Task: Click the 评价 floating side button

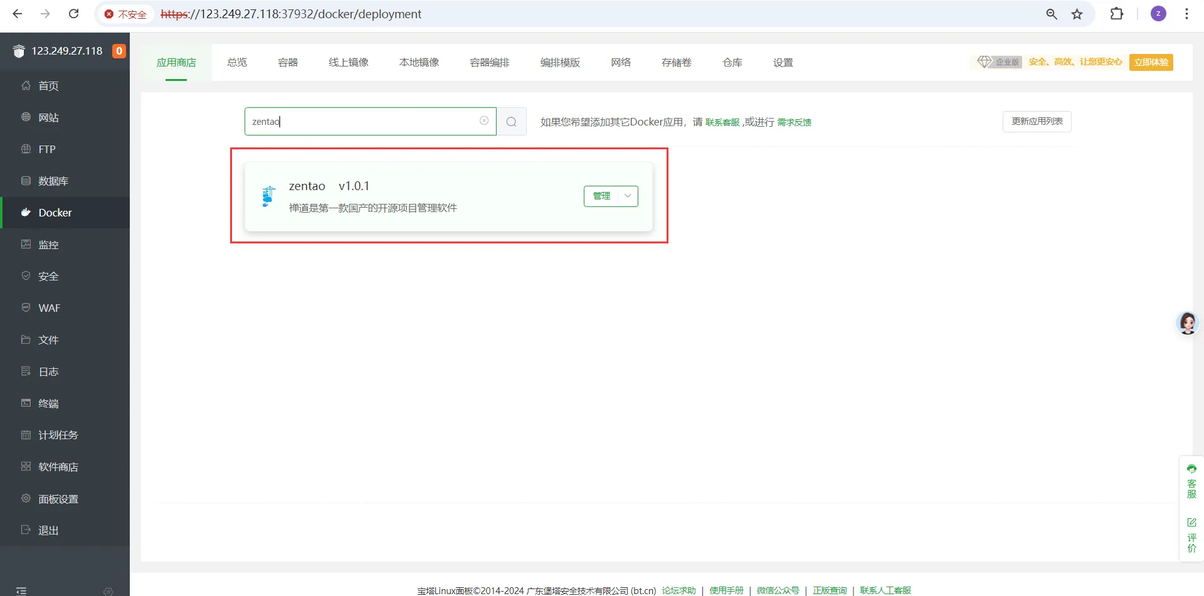Action: click(1191, 535)
